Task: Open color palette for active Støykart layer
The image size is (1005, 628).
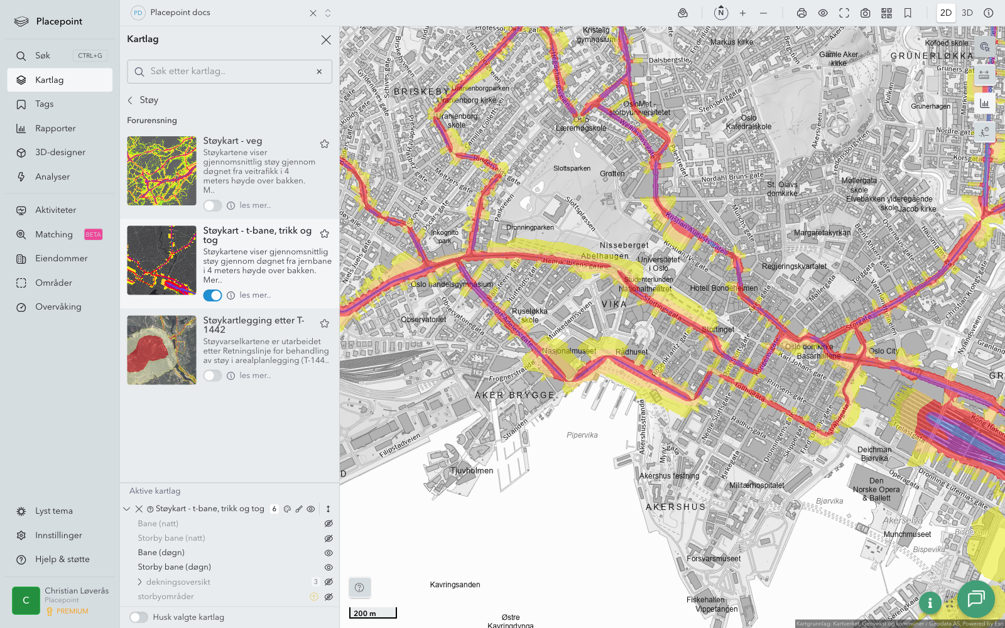Action: click(287, 509)
